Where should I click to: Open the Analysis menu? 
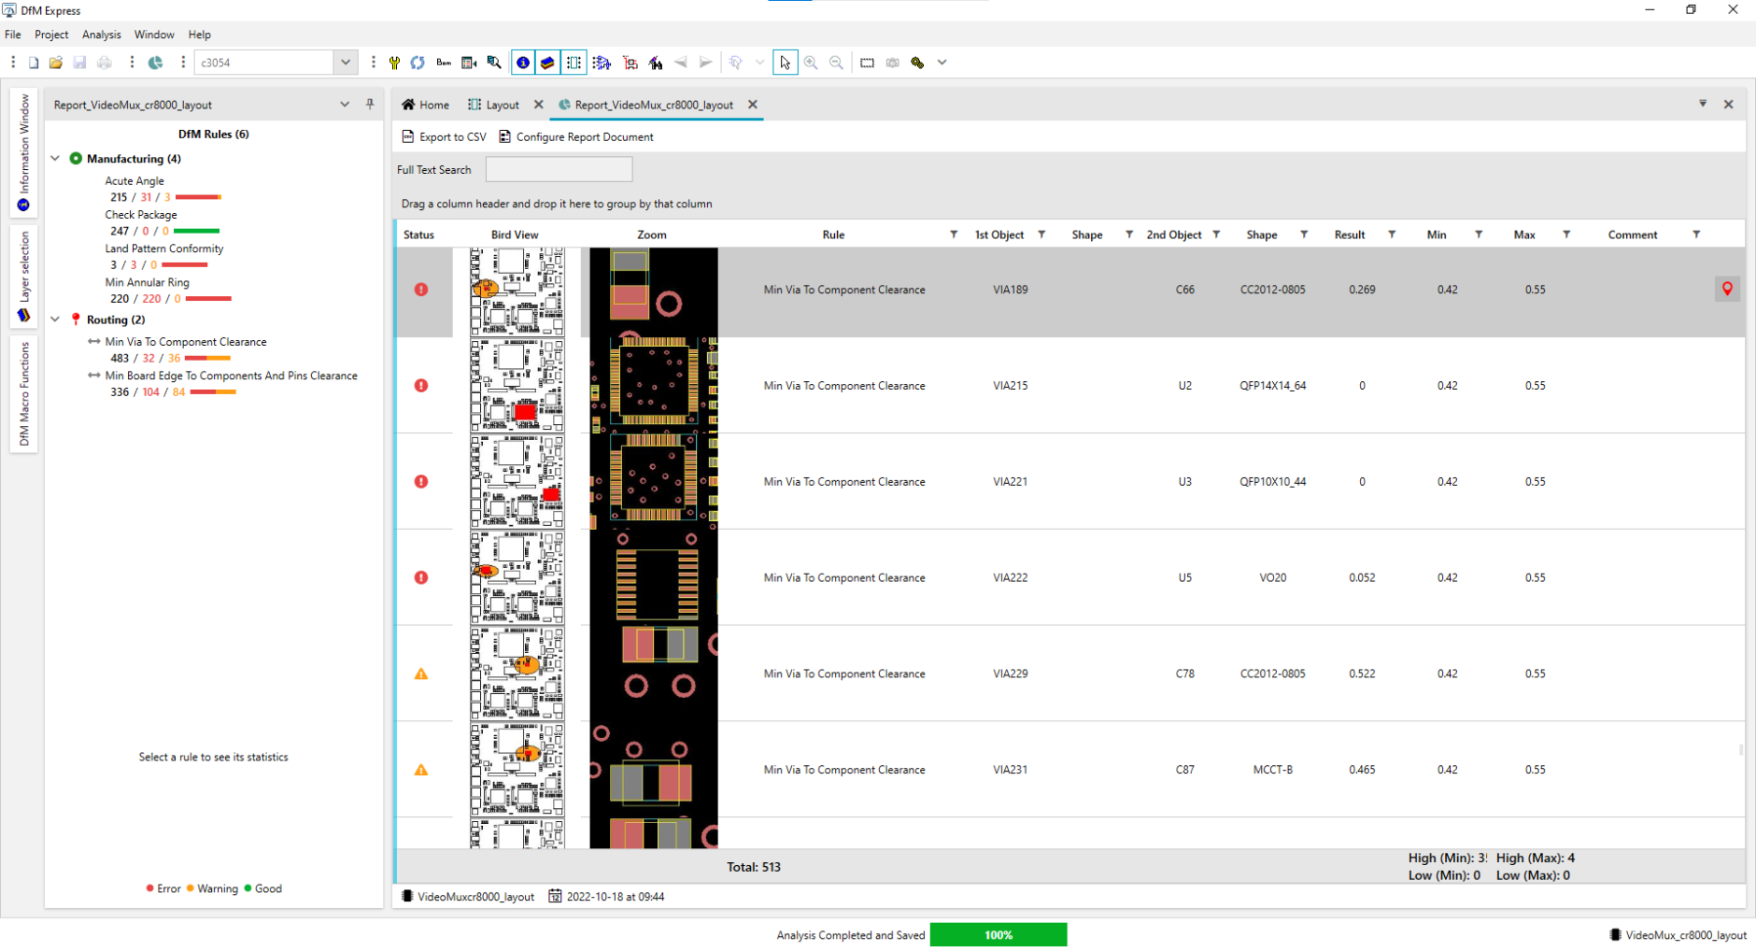pyautogui.click(x=101, y=35)
